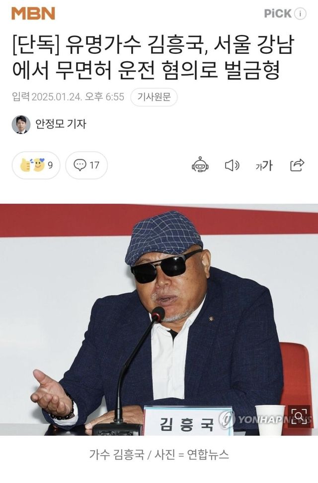Open the PiCK badge

pyautogui.click(x=277, y=13)
